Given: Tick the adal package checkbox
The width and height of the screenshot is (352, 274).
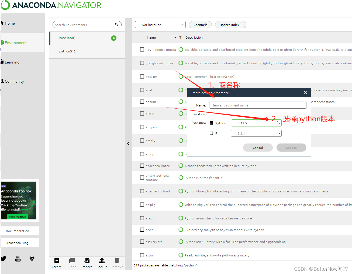Looking at the screenshot, I should tap(142, 90).
